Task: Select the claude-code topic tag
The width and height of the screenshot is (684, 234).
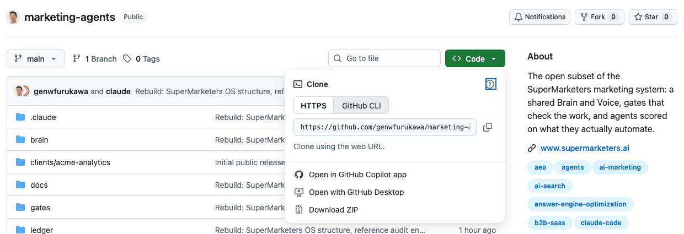Action: pos(601,223)
